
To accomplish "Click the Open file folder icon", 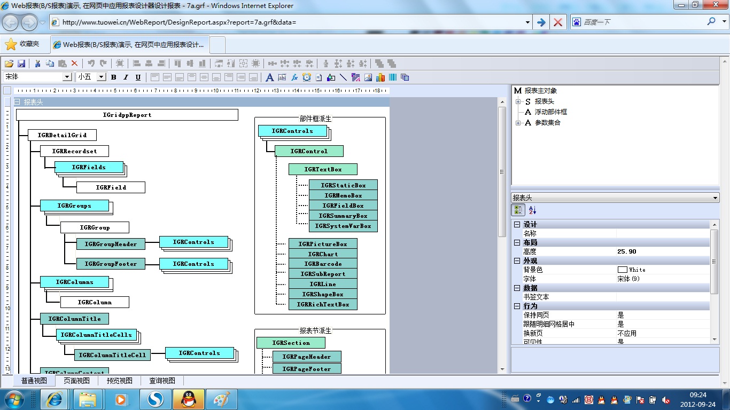I will 9,63.
